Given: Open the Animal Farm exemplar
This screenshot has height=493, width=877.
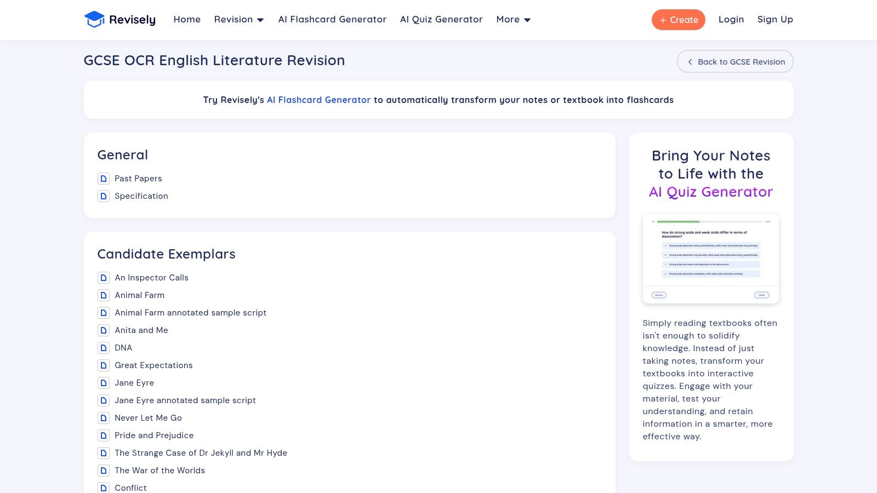Looking at the screenshot, I should (139, 295).
